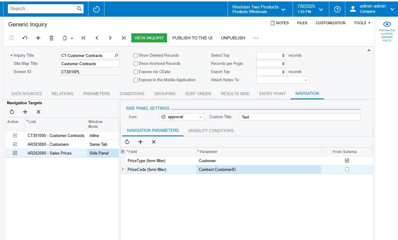Click the Search text field
The image size is (398, 240).
click(x=42, y=9)
